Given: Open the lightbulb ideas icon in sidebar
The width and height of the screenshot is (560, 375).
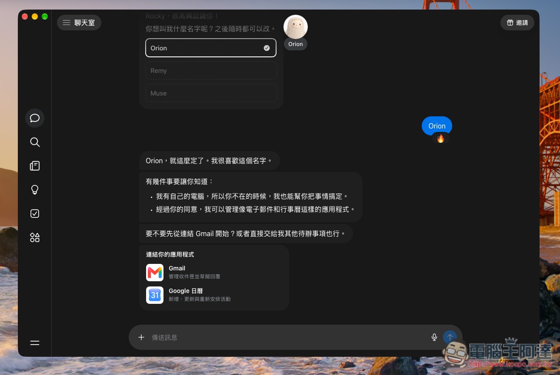Looking at the screenshot, I should pos(35,190).
